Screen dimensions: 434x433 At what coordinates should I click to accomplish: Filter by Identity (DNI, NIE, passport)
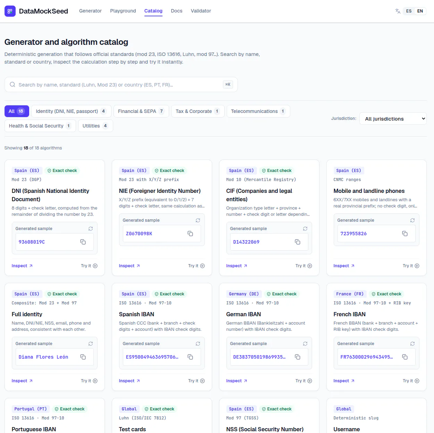[x=71, y=111]
